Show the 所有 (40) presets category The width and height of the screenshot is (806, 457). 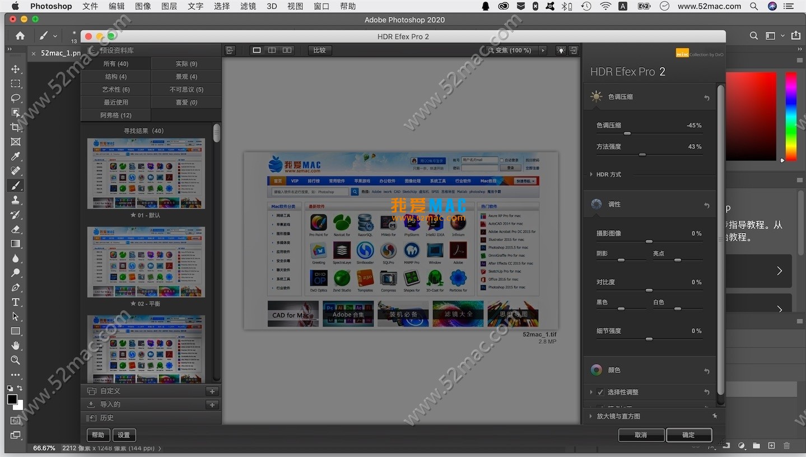[x=116, y=64]
